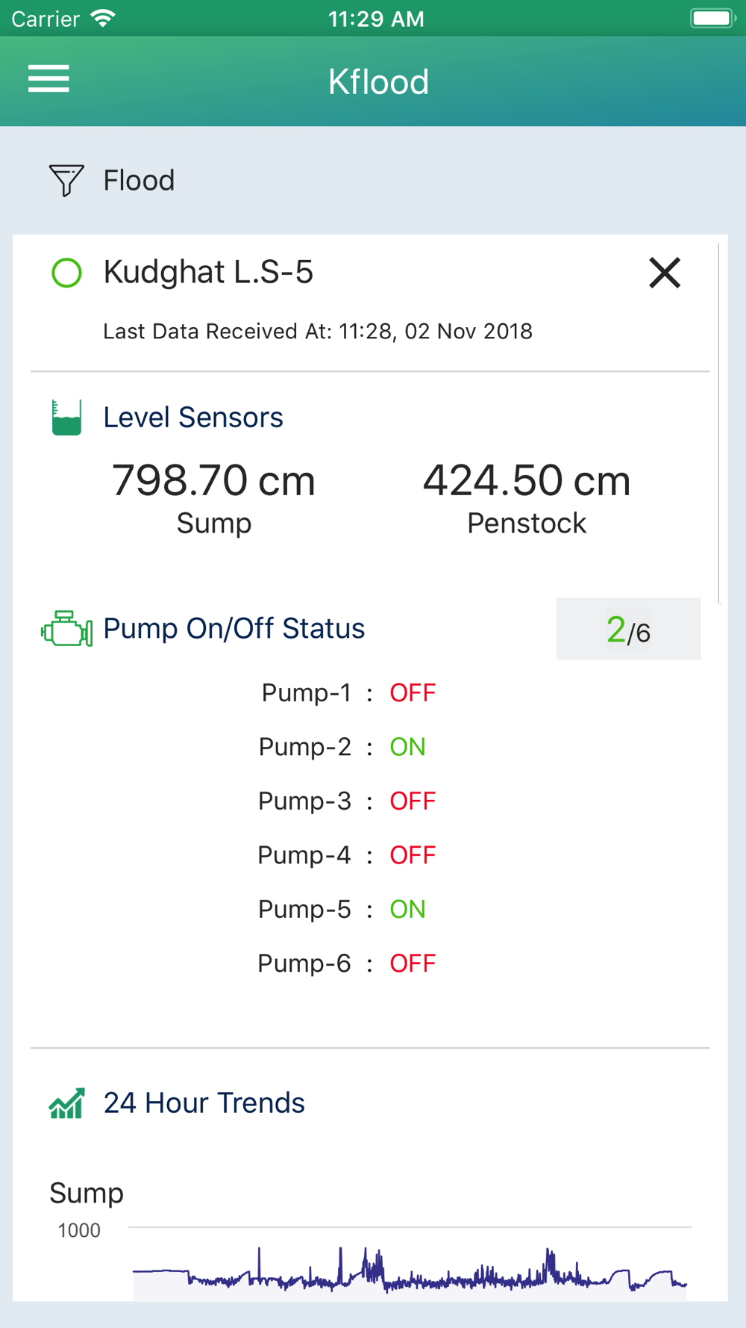Open the Pump On/Off Status heading
Screen dimensions: 746x1328
click(233, 629)
